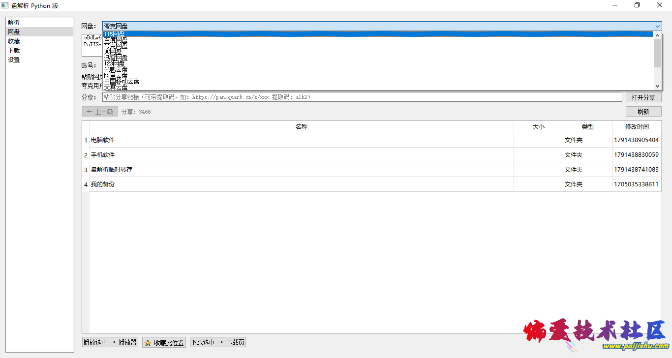Sort by the 类型 column header

coord(588,126)
